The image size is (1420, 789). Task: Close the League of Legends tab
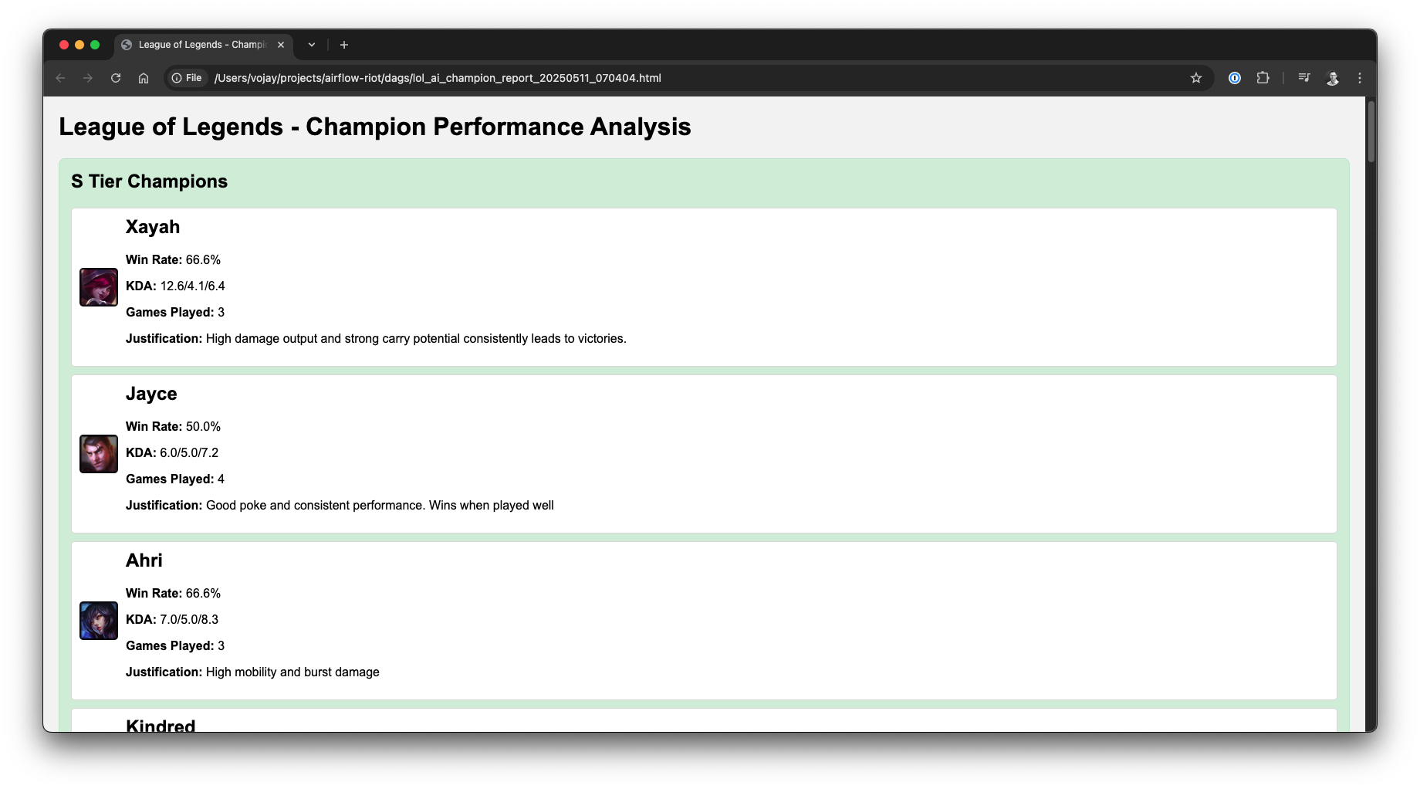[281, 45]
